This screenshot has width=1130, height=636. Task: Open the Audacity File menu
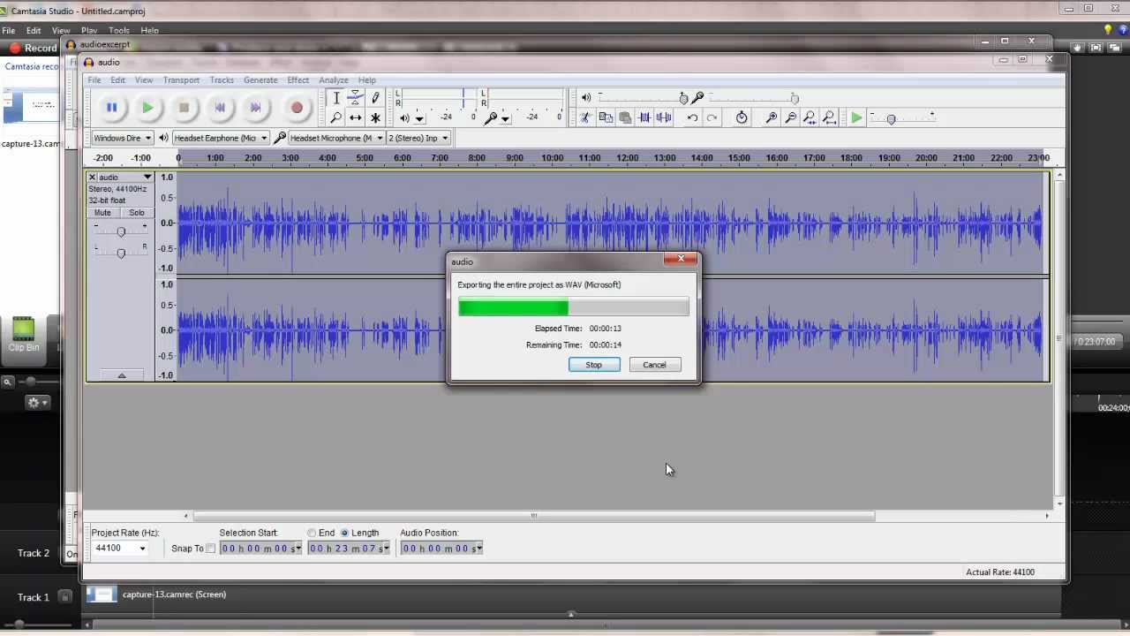[94, 80]
